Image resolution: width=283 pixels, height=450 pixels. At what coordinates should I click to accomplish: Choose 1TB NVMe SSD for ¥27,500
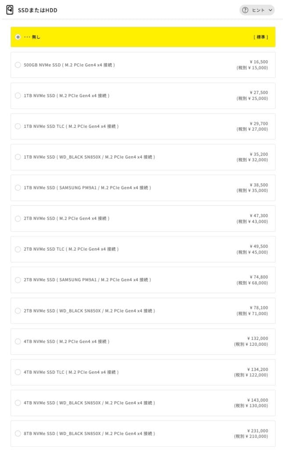coord(18,96)
